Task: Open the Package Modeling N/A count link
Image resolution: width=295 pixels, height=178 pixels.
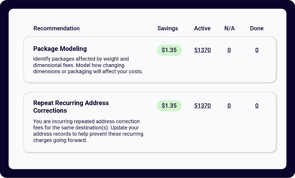Action: point(229,50)
